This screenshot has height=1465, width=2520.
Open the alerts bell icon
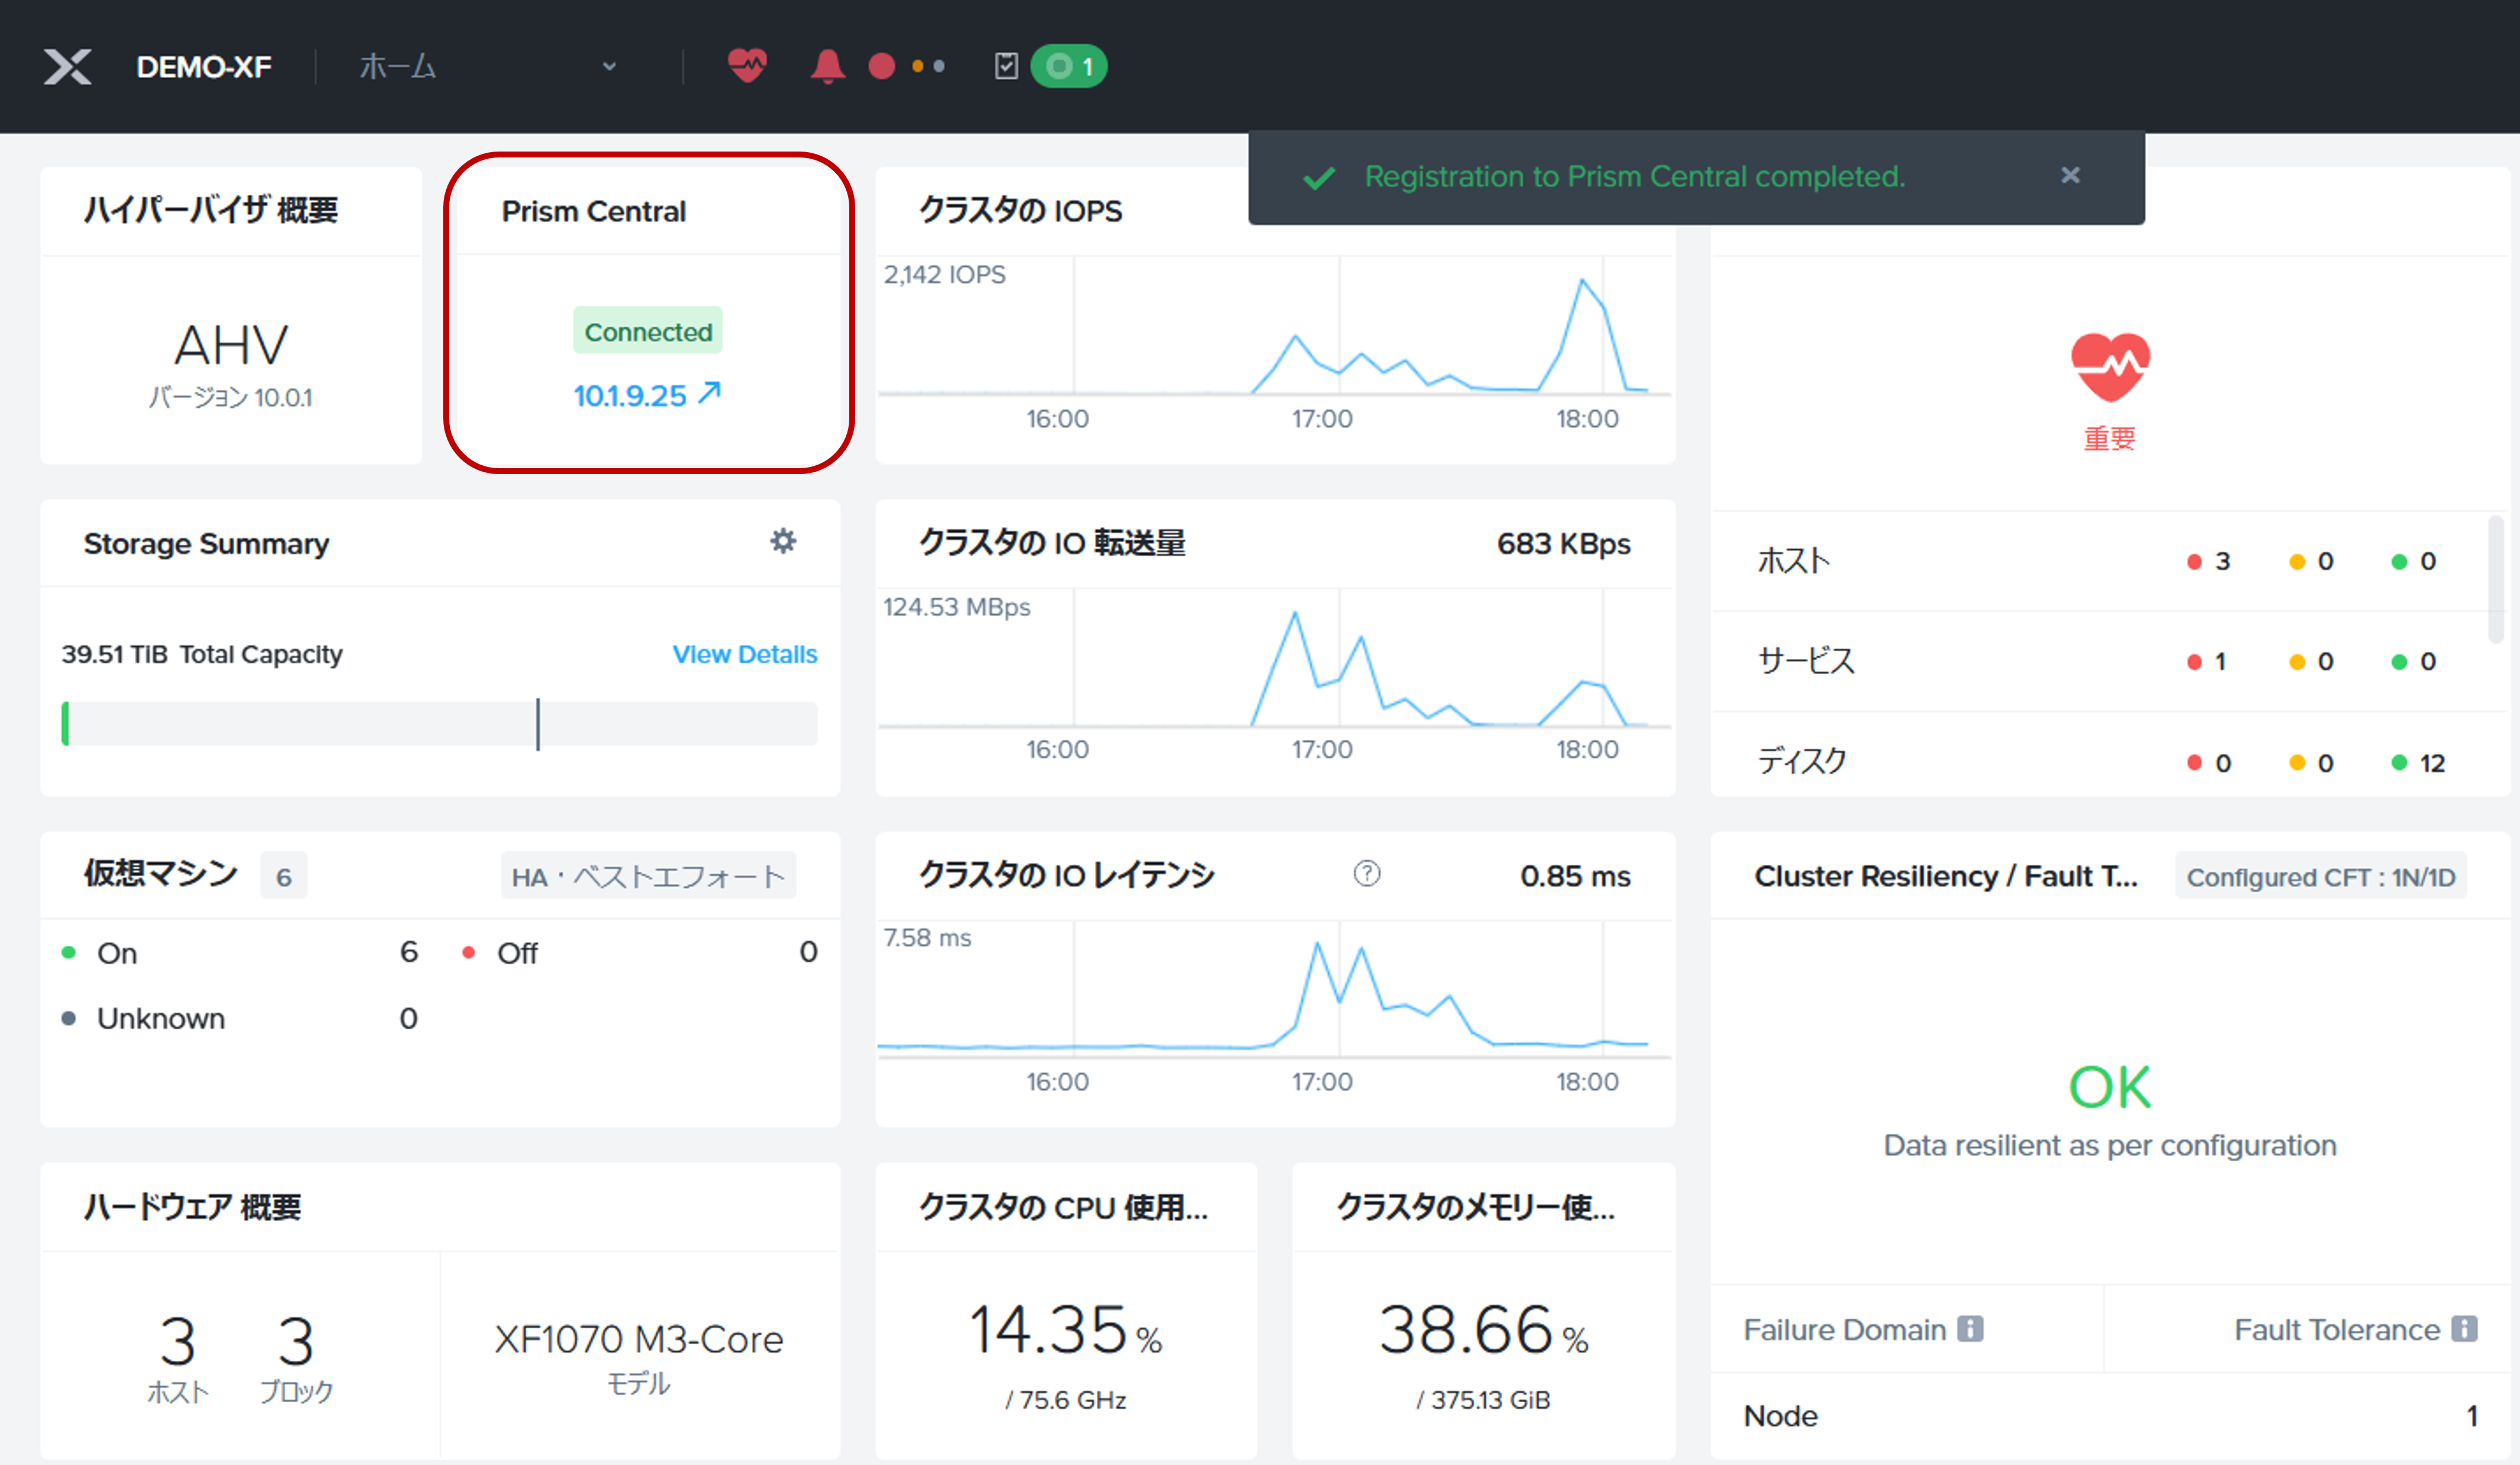[827, 66]
